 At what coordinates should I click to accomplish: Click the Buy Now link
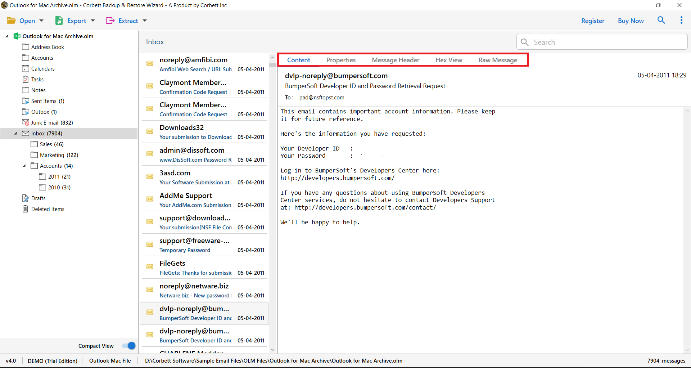tap(631, 21)
